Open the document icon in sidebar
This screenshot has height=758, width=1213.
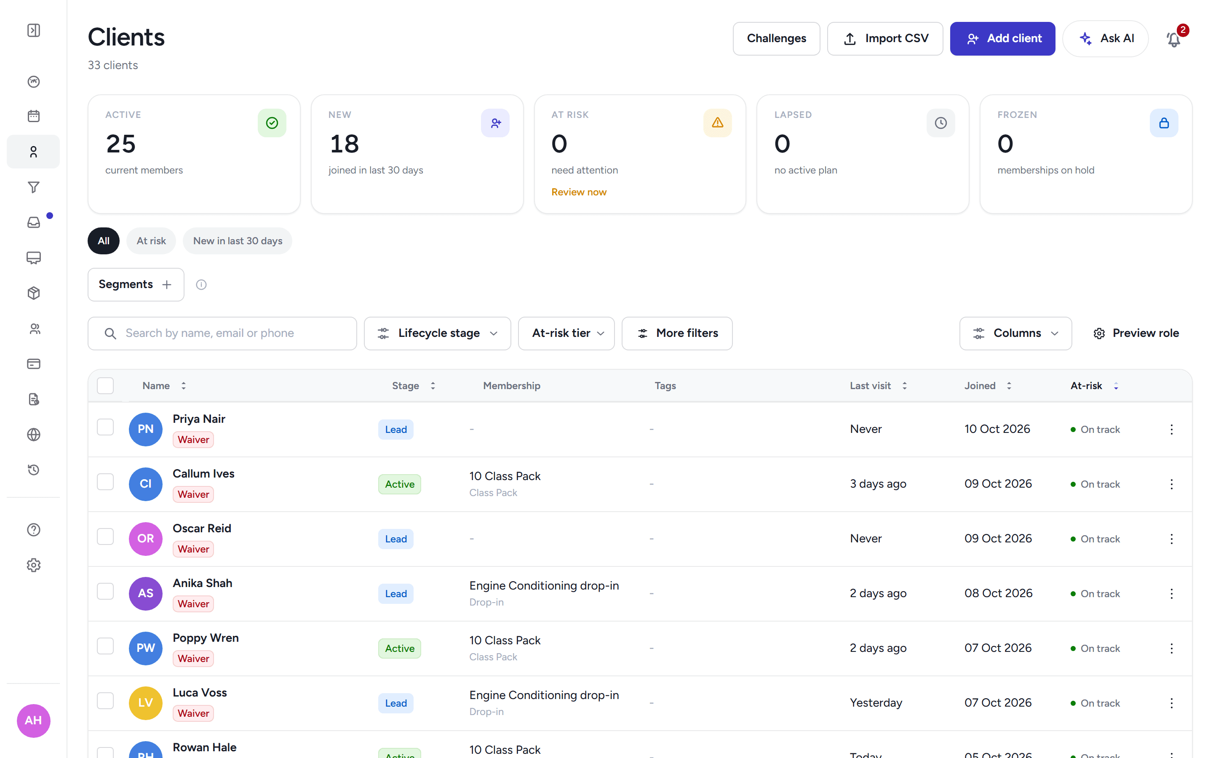click(x=34, y=399)
